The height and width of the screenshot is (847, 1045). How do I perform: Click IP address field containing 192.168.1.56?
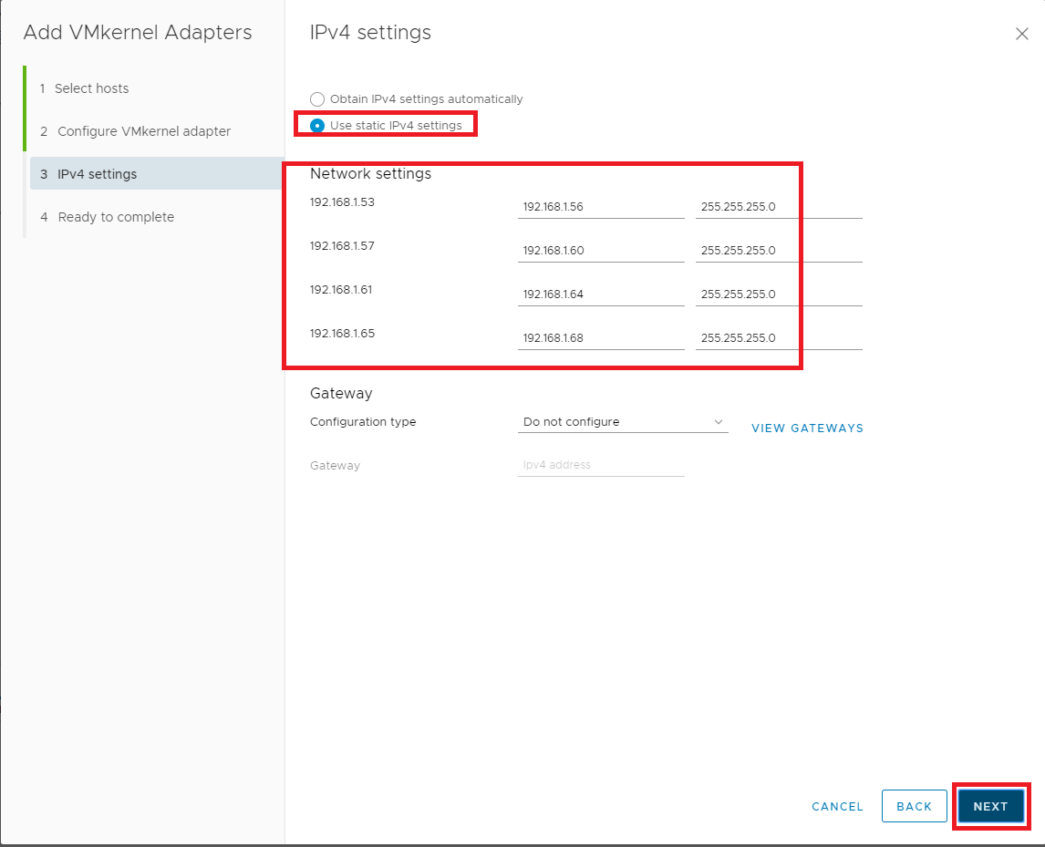(600, 207)
